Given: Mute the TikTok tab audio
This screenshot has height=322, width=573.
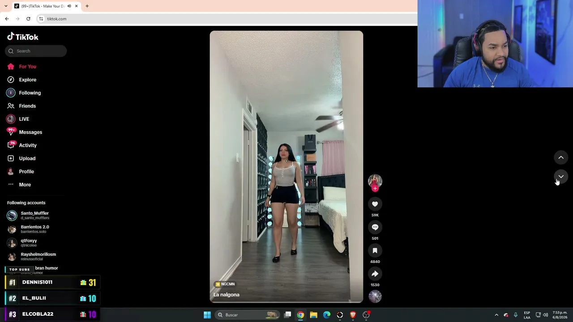Looking at the screenshot, I should click(69, 6).
